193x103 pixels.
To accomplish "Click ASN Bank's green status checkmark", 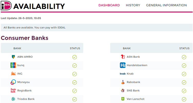I will (184, 57).
